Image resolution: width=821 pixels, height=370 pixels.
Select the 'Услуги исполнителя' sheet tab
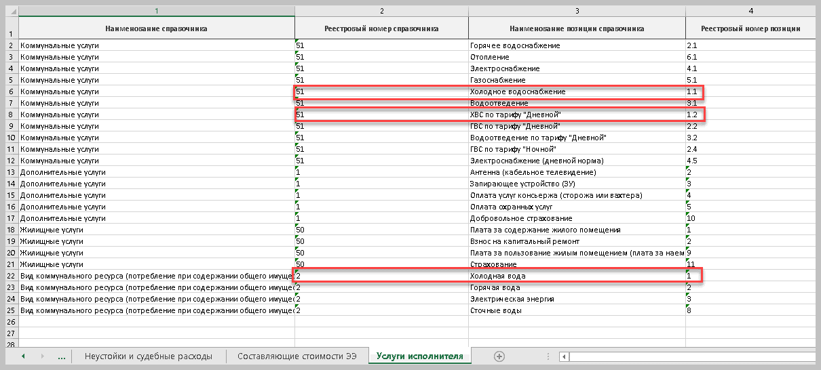pyautogui.click(x=419, y=356)
